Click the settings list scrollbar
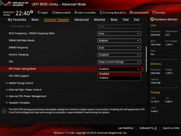The image size is (181, 136). [x=146, y=59]
